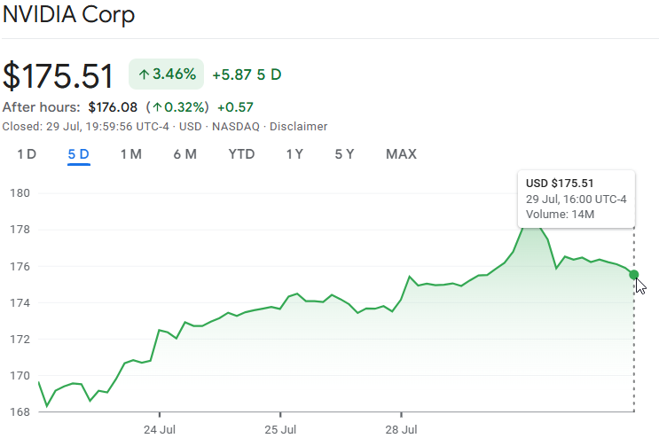This screenshot has height=446, width=659.
Task: Click the 170 y-axis label
Action: [x=20, y=375]
